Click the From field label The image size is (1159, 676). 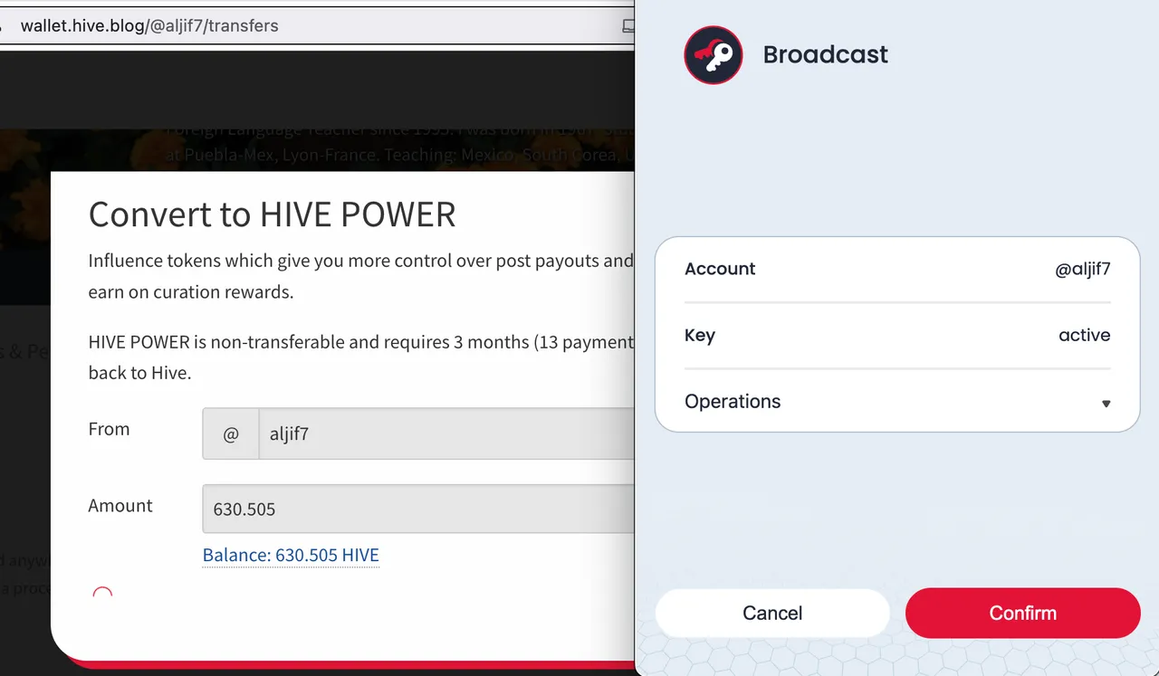click(x=109, y=429)
